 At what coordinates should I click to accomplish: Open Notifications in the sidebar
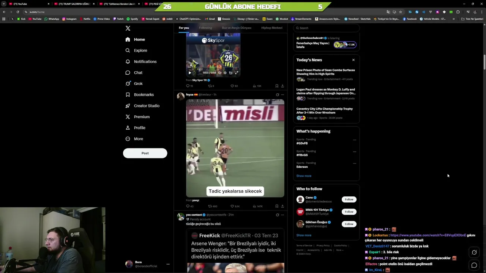141,61
